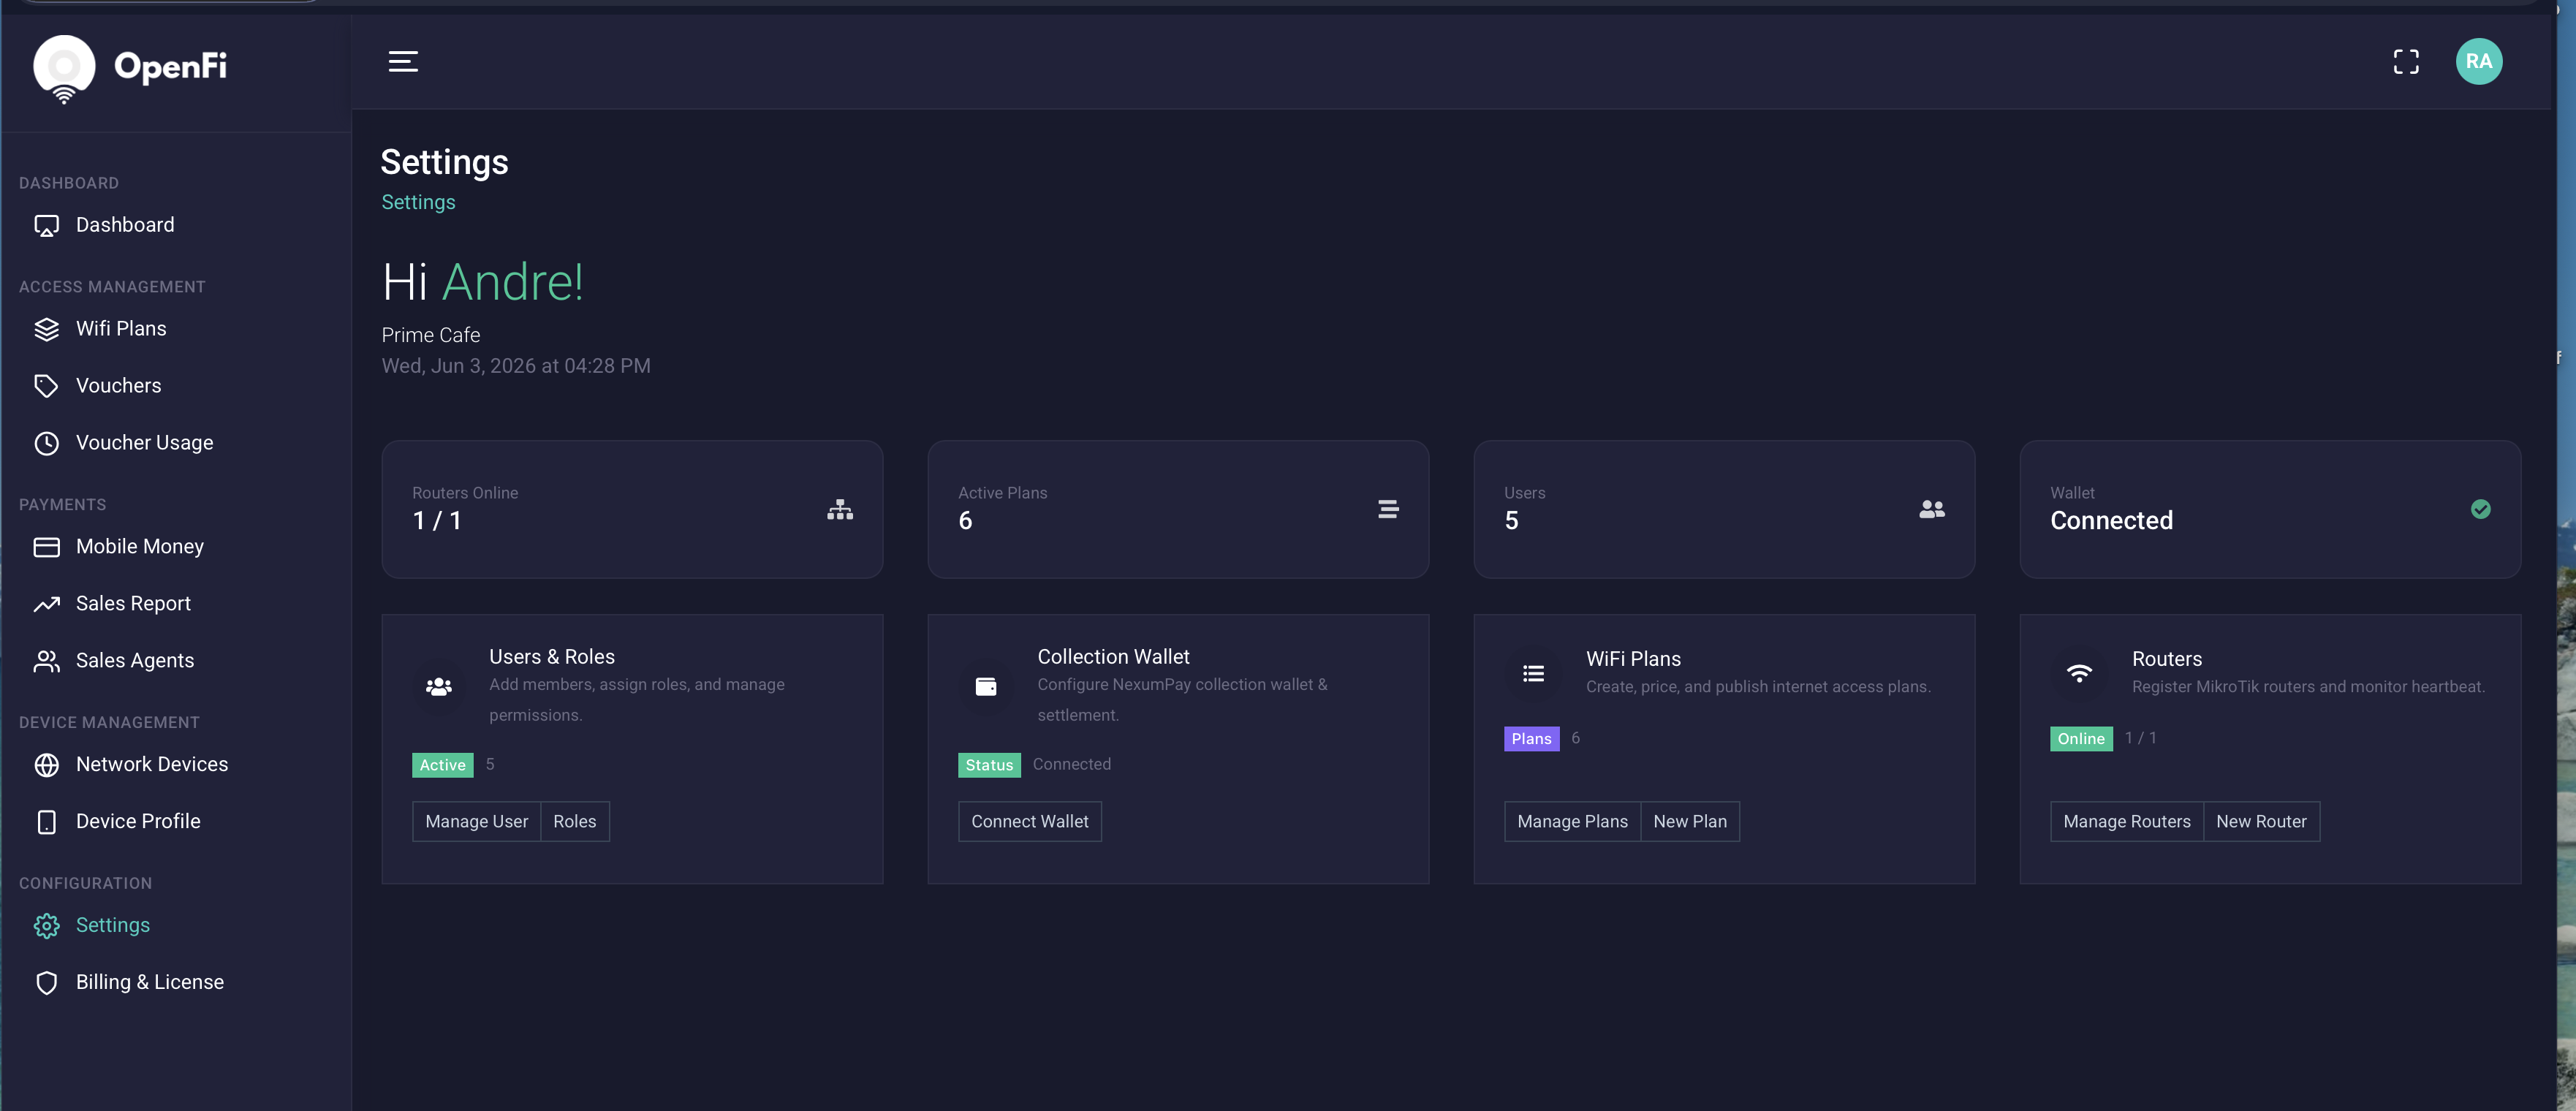Open the RA user avatar menu
Viewport: 2576px width, 1111px height.
point(2478,61)
